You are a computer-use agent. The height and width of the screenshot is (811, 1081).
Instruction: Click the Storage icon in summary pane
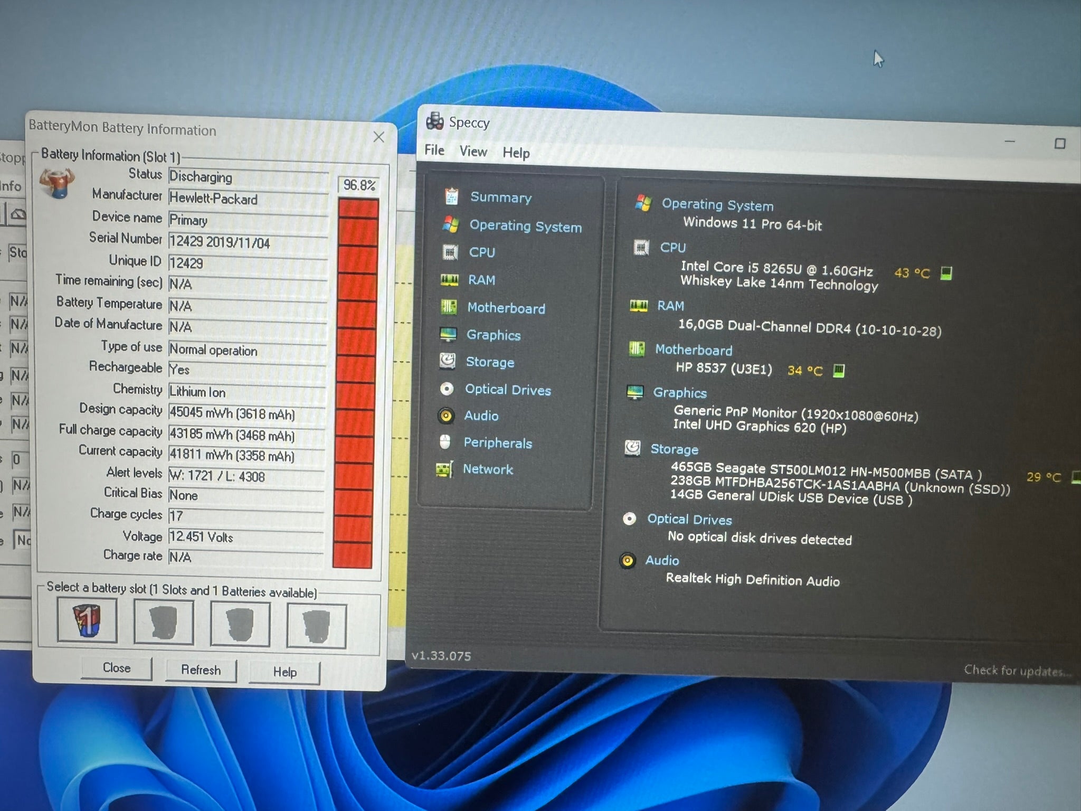[x=632, y=448]
